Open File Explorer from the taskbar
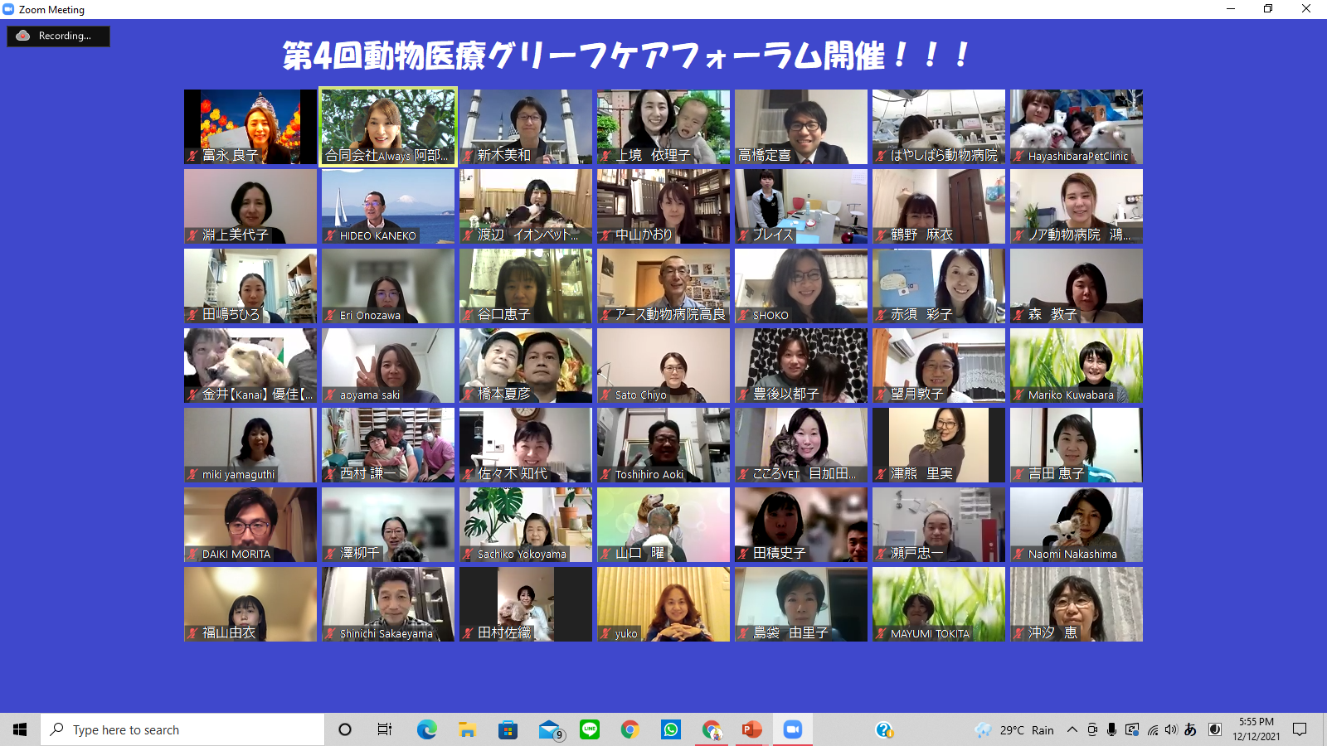This screenshot has width=1327, height=746. (x=467, y=729)
